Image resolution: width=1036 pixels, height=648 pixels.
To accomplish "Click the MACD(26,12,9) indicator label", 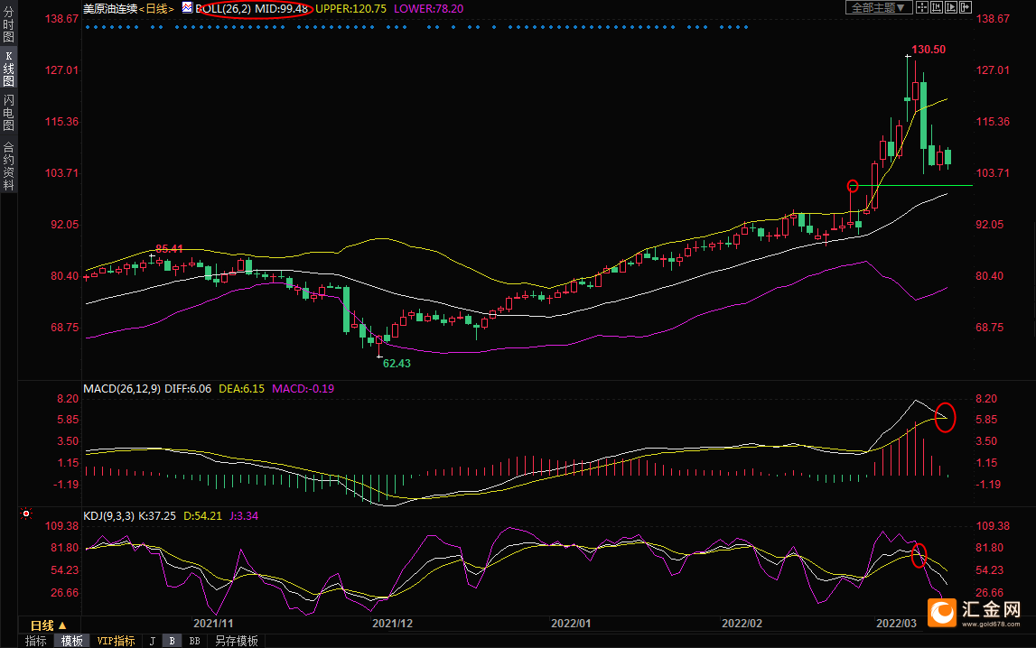I will pos(122,389).
